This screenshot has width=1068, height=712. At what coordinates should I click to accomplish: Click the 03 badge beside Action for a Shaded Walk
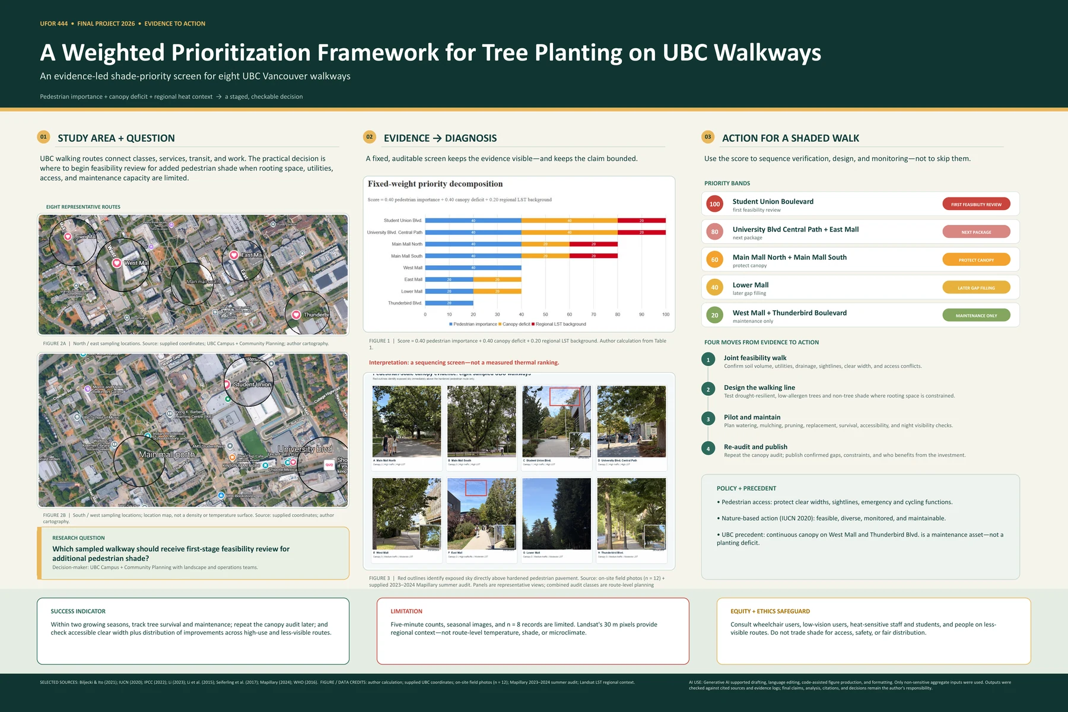708,137
